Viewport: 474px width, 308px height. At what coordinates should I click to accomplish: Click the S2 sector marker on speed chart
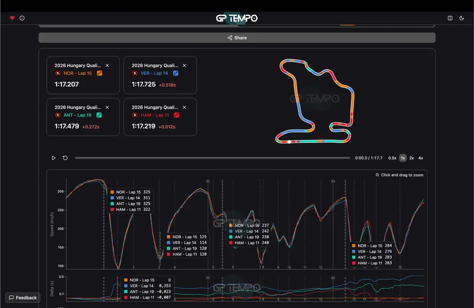[x=208, y=181]
